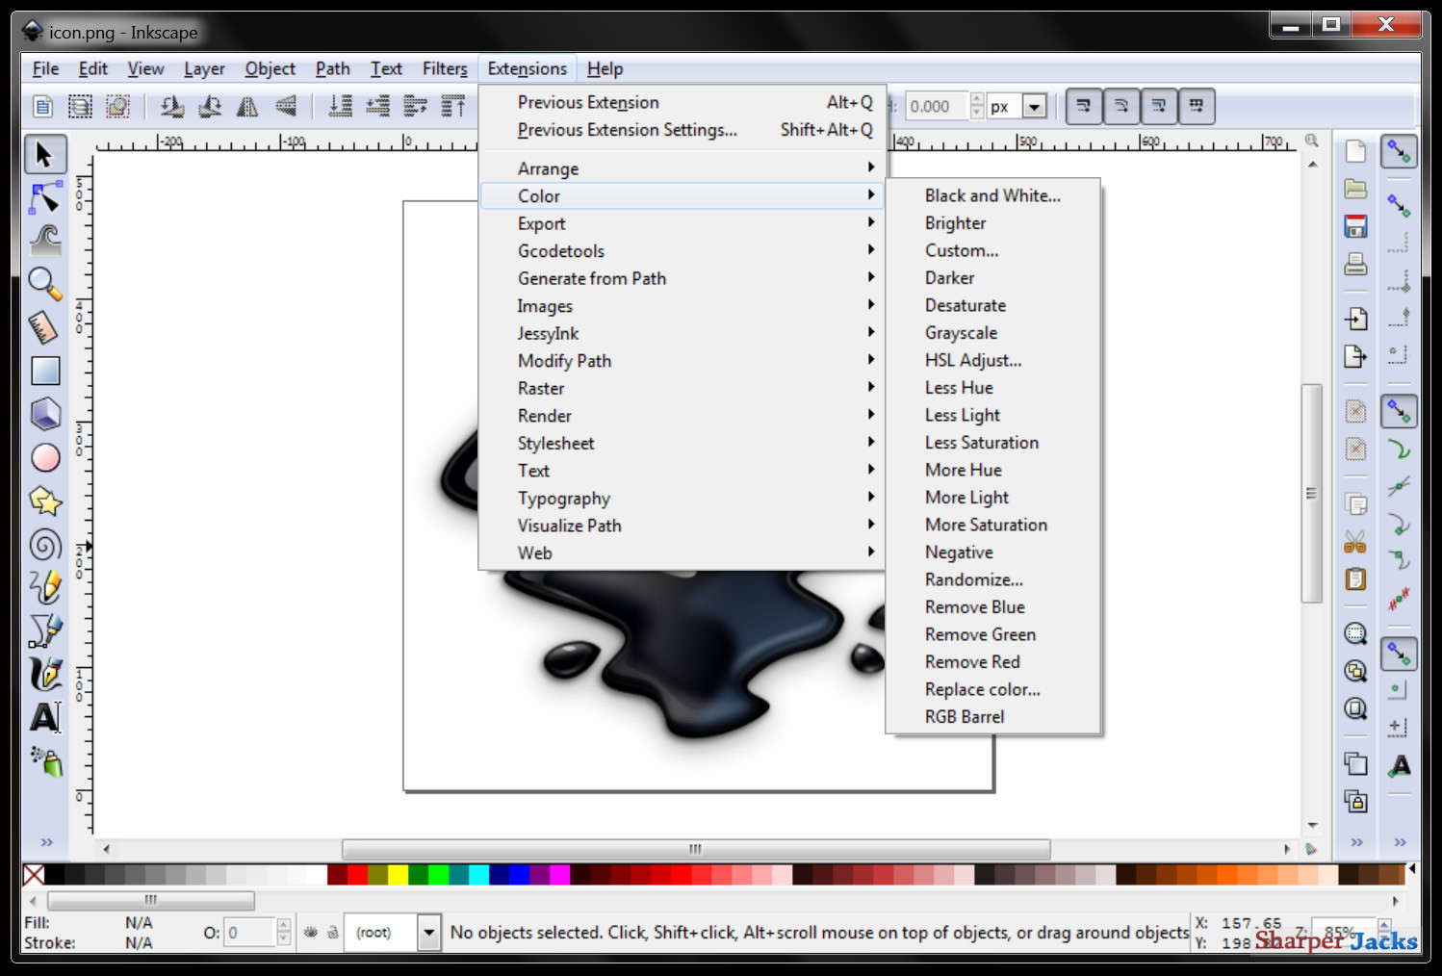Flip selected objects horizontally
Screen dimensions: 1442x976
[247, 106]
